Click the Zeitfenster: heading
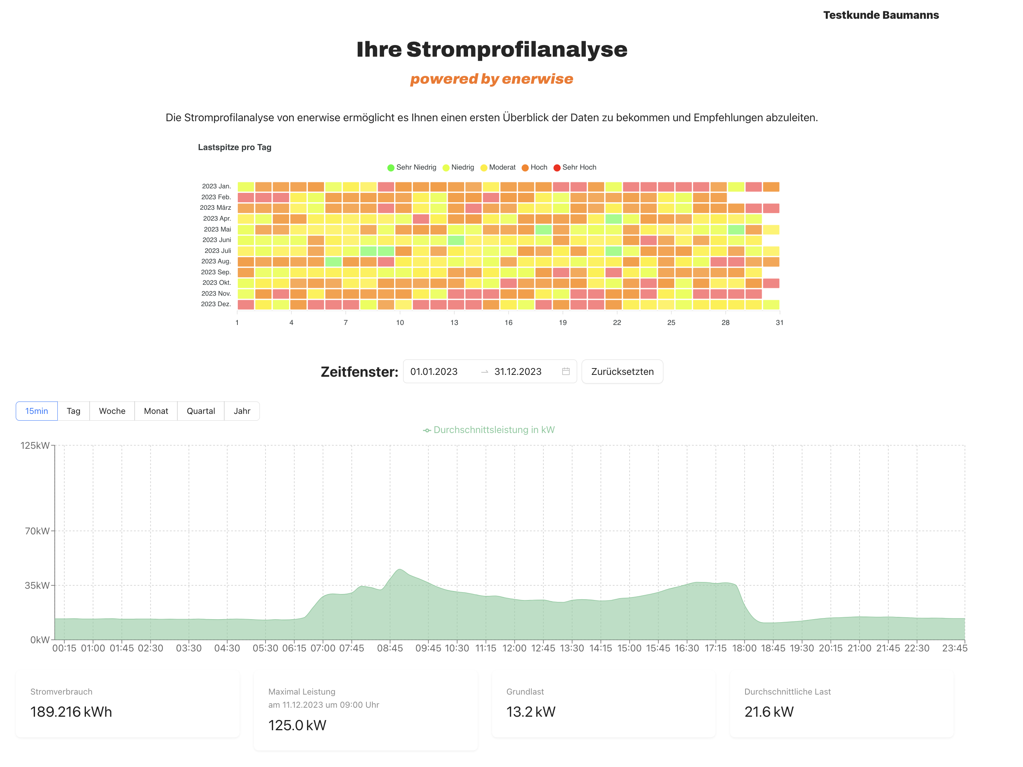Viewport: 1023px width, 767px height. pos(359,372)
